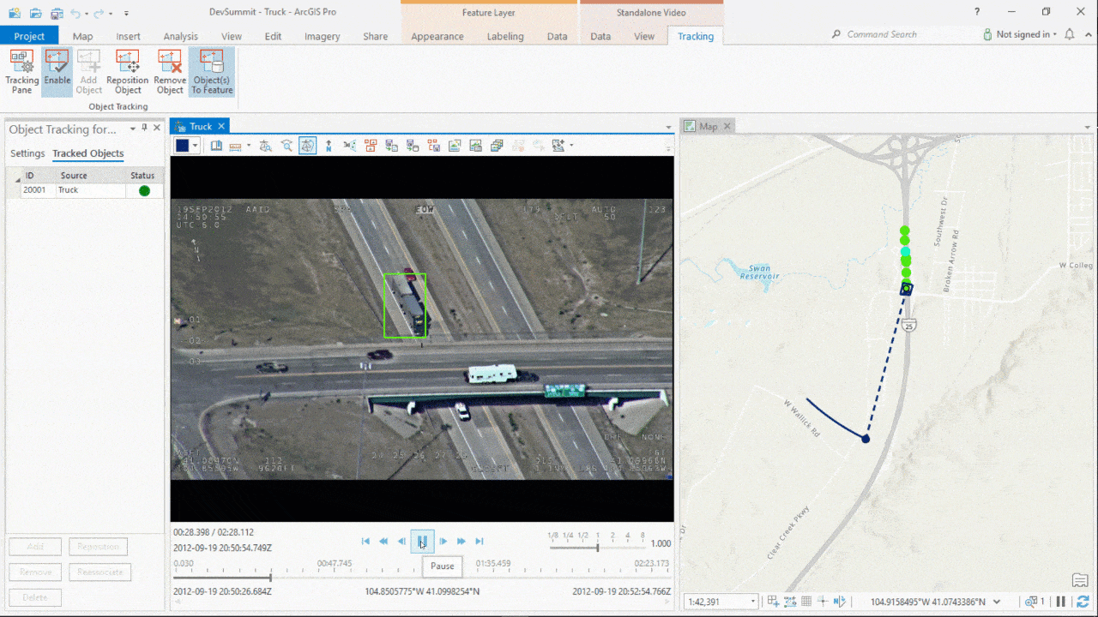Click the green status indicator for Truck
The width and height of the screenshot is (1098, 617).
coord(144,190)
